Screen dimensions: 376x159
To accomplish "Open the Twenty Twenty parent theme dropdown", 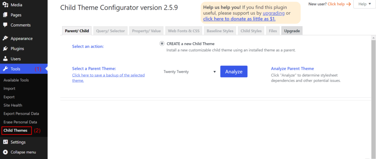I will point(189,72).
